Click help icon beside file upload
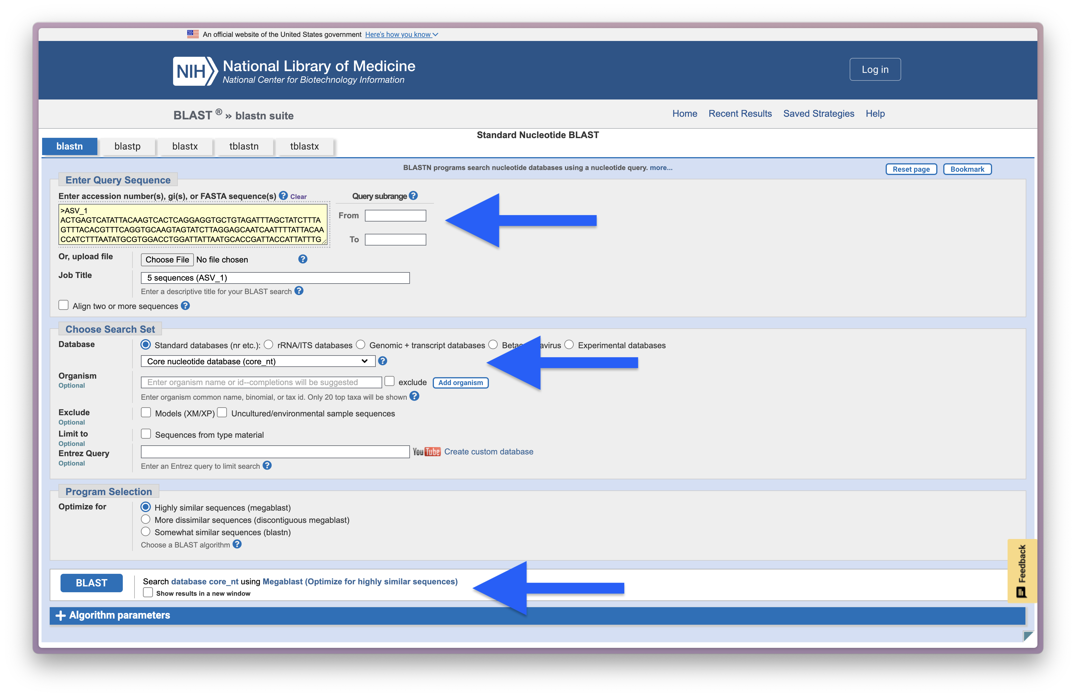The width and height of the screenshot is (1076, 697). coord(303,259)
